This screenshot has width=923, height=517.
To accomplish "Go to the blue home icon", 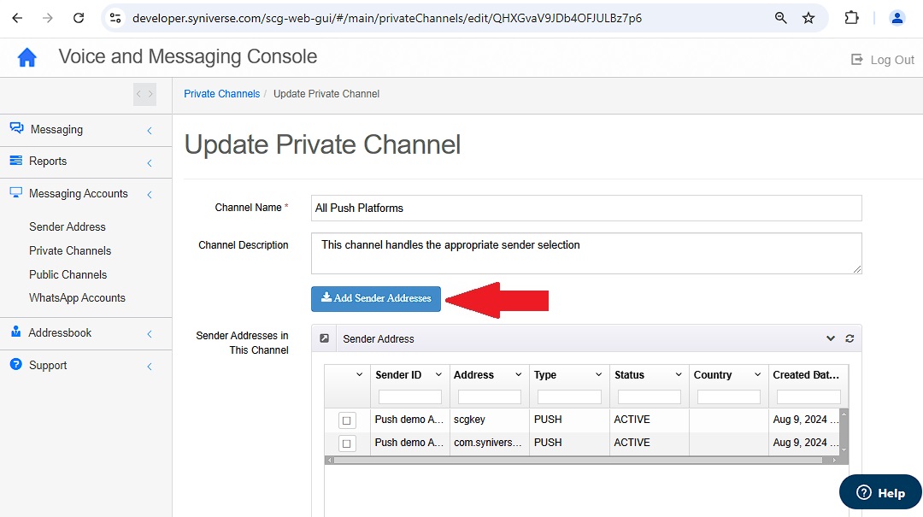I will (x=27, y=57).
